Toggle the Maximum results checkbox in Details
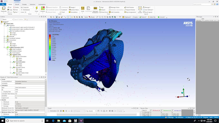The image size is (219, 123). tap(2, 104)
